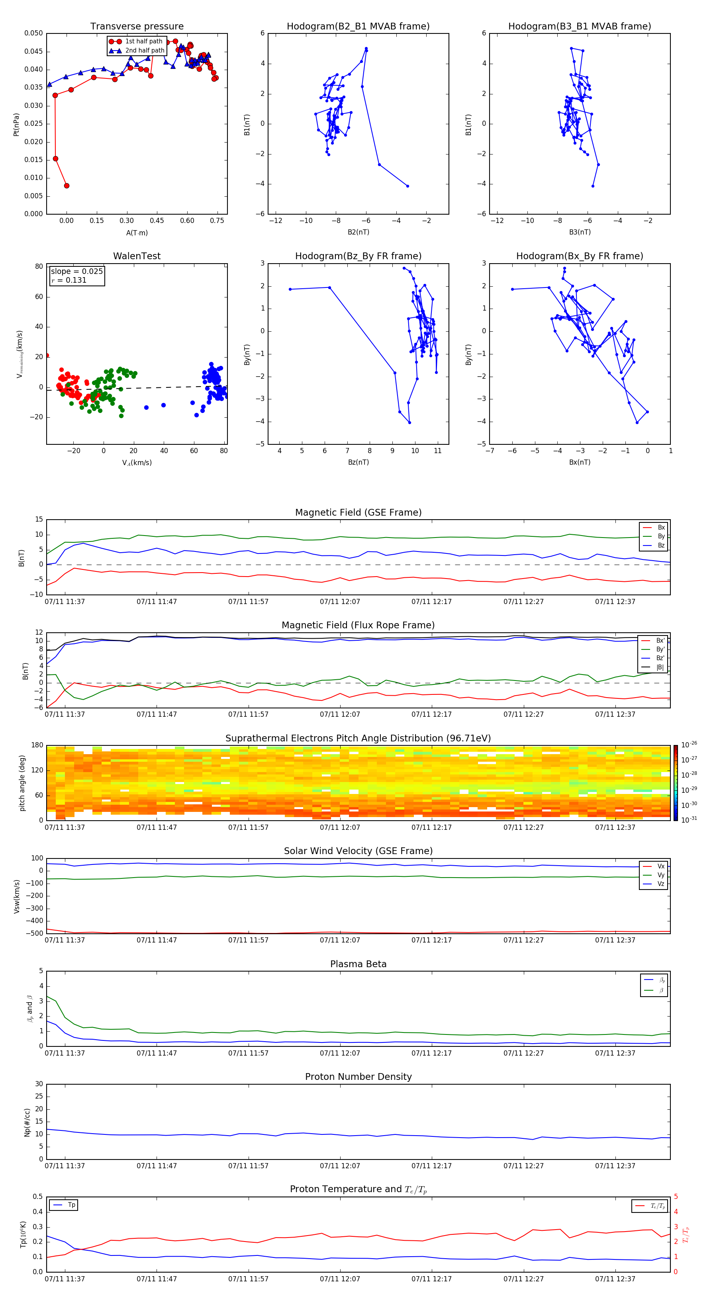Click the pitch angle colorbar
Viewport: 717px width, 1314px height.
pyautogui.click(x=676, y=783)
